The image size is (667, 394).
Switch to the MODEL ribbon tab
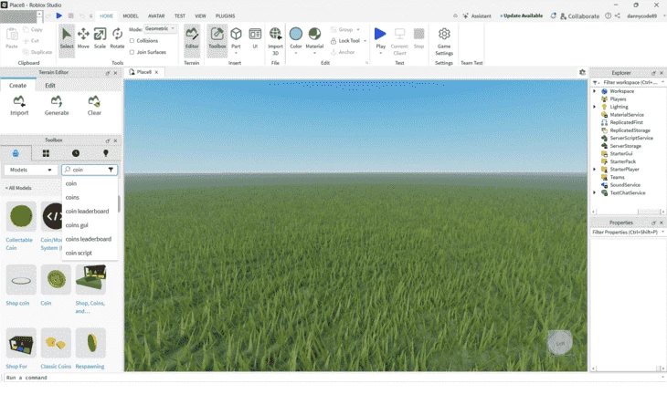[131, 16]
